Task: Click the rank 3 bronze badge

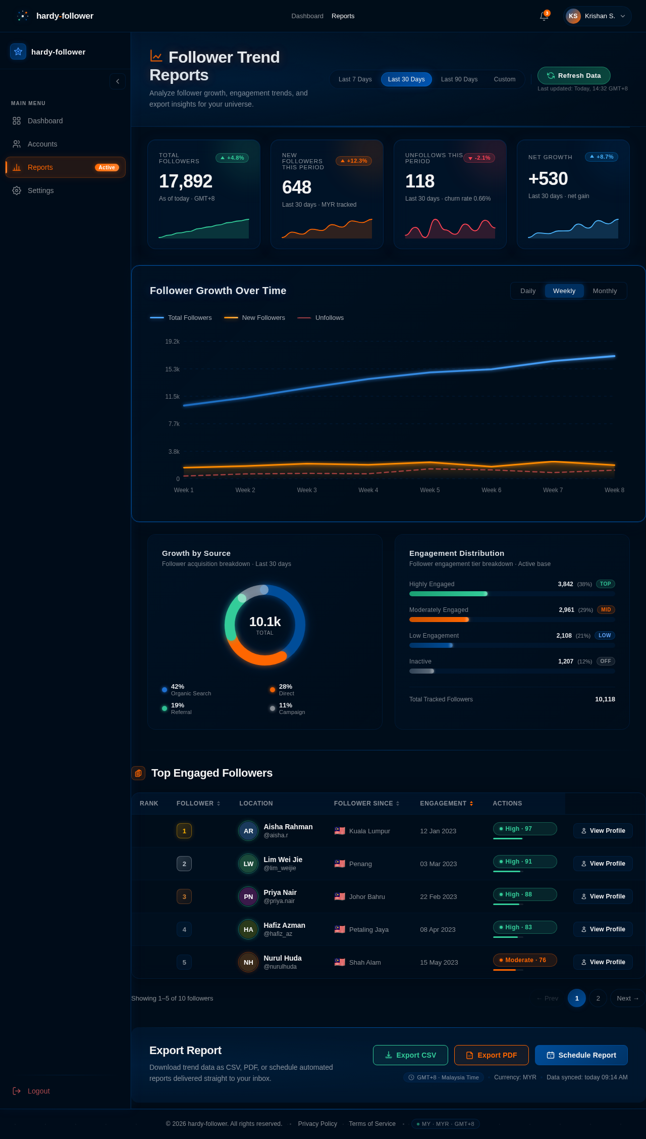Action: click(184, 896)
